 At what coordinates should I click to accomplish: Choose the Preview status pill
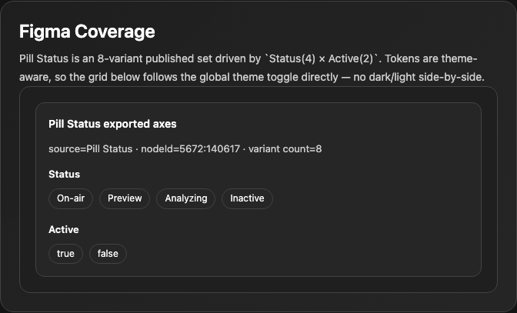pyautogui.click(x=125, y=198)
